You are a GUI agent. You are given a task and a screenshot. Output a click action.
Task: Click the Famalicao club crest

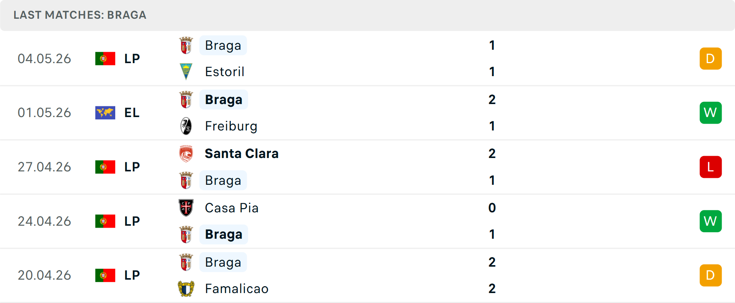186,288
